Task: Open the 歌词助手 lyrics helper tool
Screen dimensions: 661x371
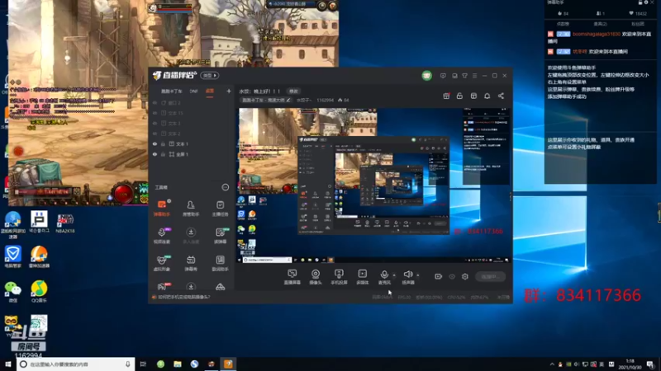Action: coord(220,263)
